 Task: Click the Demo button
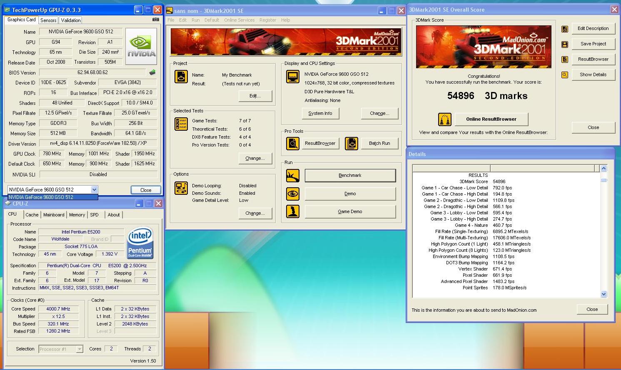[350, 194]
